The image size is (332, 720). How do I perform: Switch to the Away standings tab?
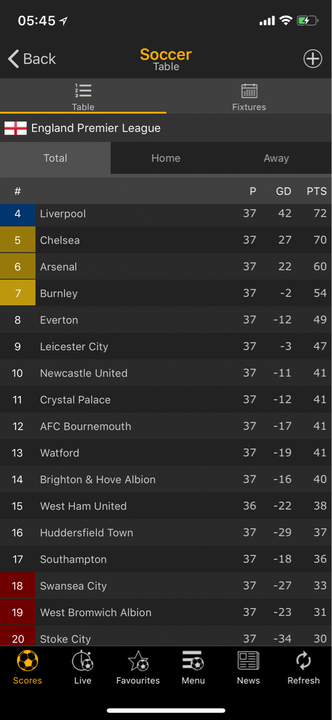click(x=276, y=158)
